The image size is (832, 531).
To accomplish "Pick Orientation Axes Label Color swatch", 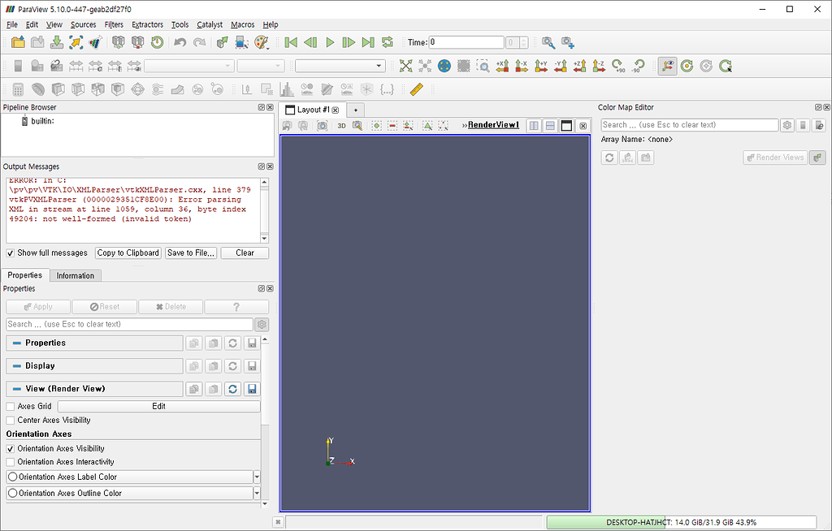I will click(x=13, y=477).
